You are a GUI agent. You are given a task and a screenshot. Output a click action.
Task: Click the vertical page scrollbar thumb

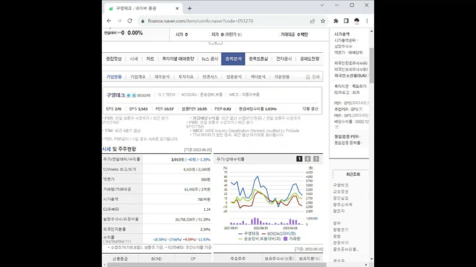tap(372, 65)
